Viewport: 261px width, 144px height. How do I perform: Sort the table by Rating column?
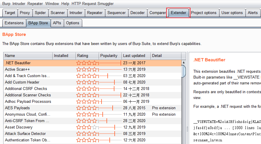[x=87, y=55]
